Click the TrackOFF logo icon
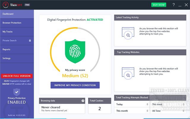The height and width of the screenshot is (119, 190). coord(6,5)
